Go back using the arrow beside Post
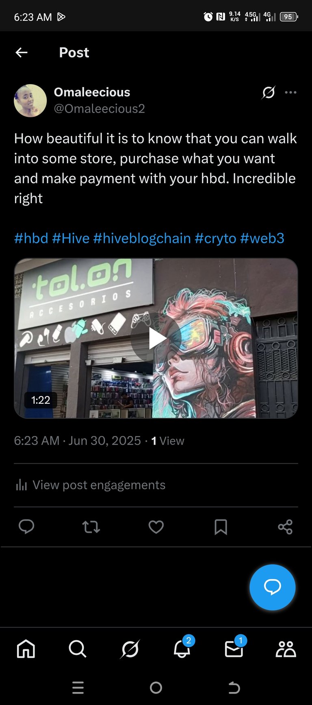Viewport: 312px width, 705px height. click(22, 53)
